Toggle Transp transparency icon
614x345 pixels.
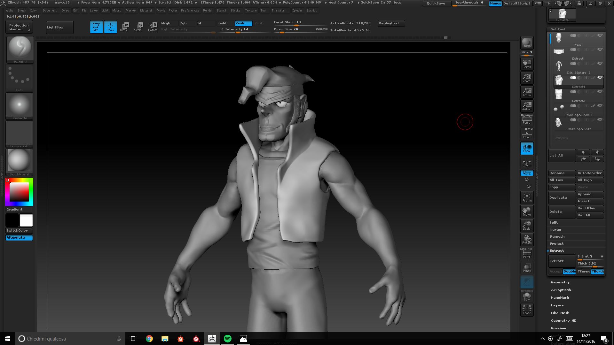coord(527,268)
